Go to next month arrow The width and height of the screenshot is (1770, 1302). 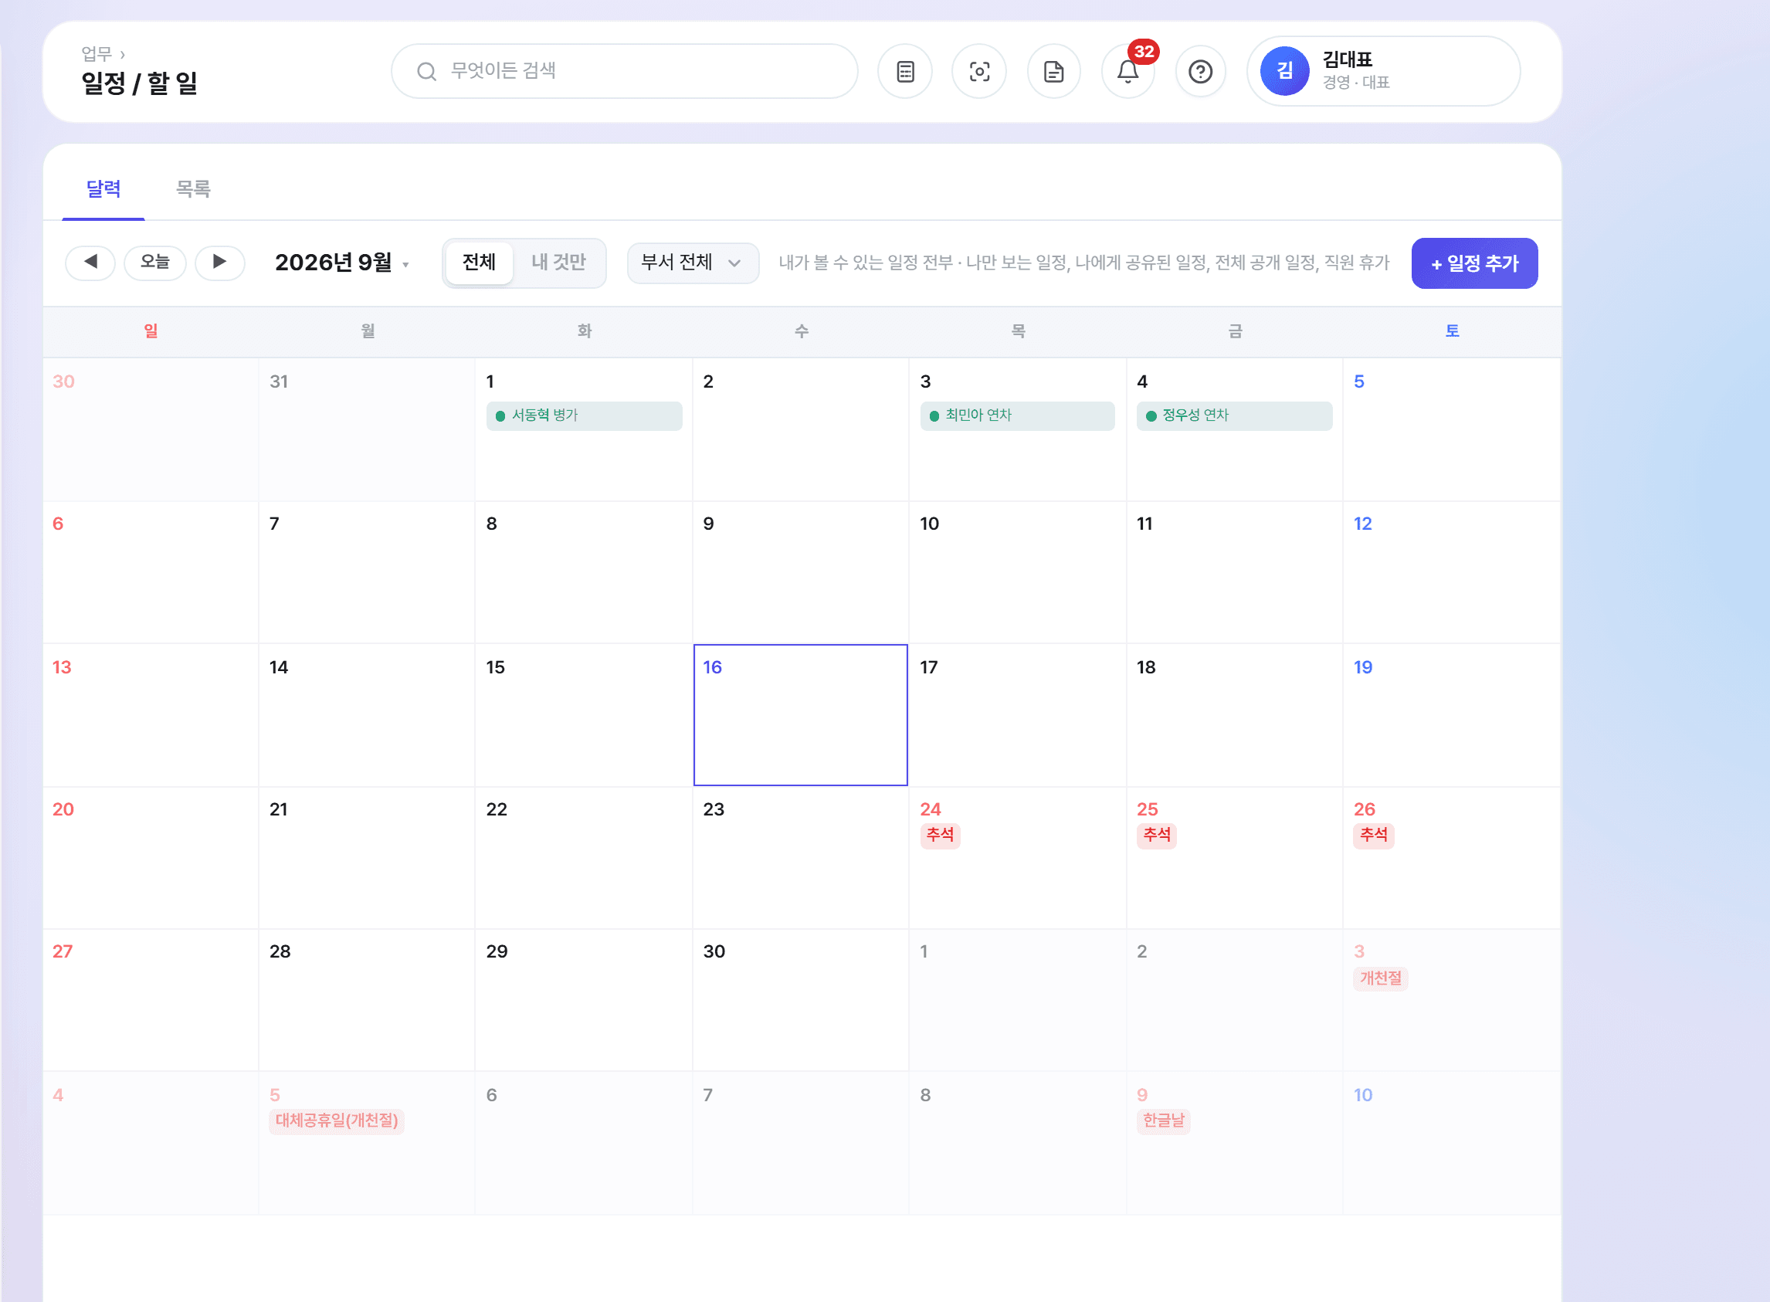tap(220, 263)
